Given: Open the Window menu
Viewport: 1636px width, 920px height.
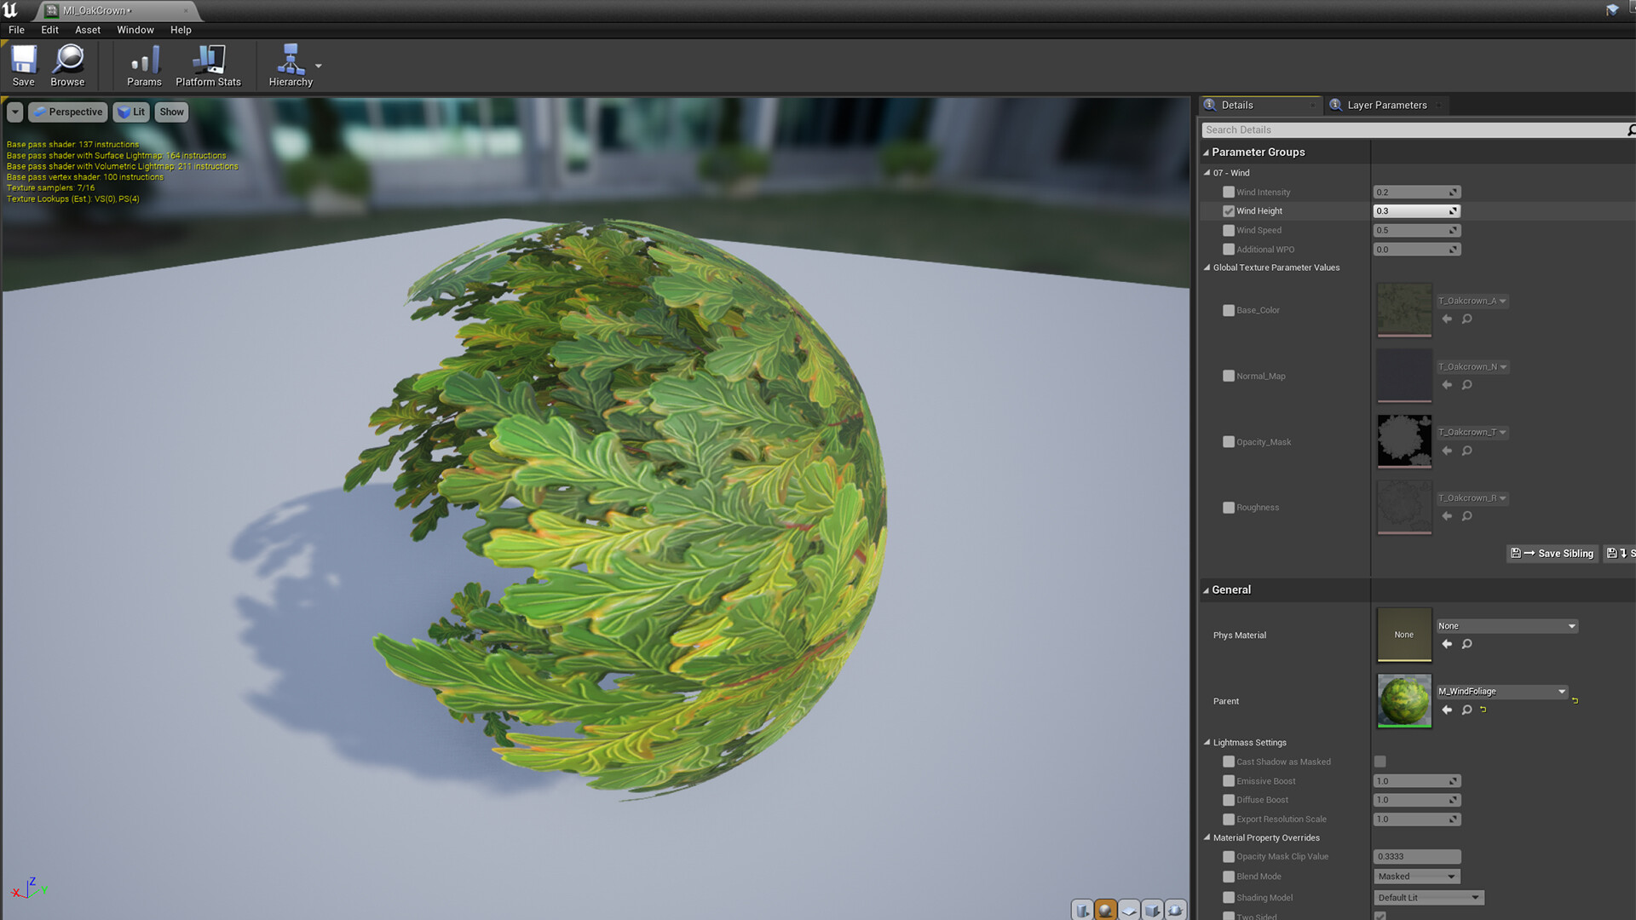Looking at the screenshot, I should click(x=135, y=29).
